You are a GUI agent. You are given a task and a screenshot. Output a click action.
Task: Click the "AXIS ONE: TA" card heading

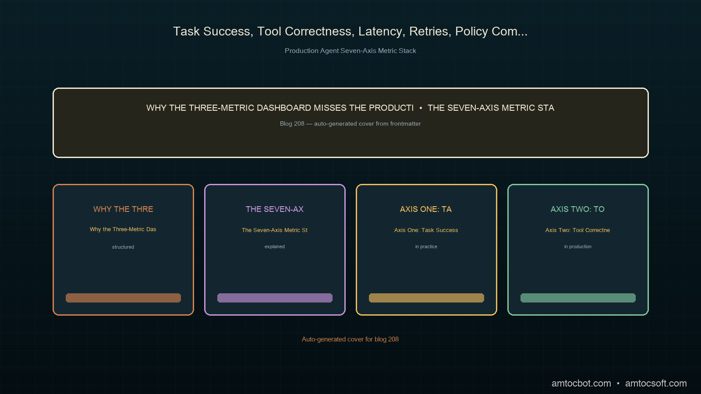426,209
